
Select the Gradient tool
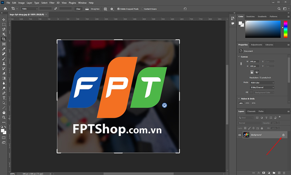pos(4,78)
